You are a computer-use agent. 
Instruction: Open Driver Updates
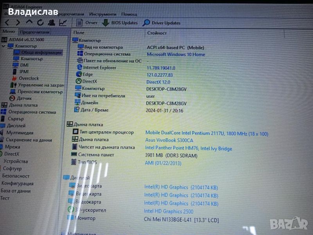162,23
